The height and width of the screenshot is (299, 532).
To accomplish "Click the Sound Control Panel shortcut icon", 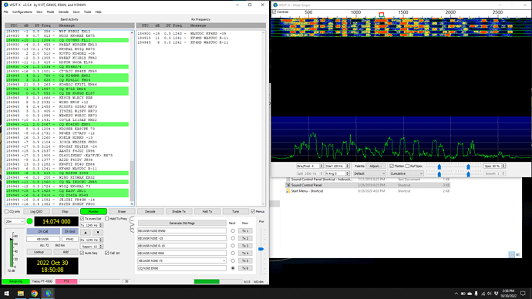I will tap(288, 185).
